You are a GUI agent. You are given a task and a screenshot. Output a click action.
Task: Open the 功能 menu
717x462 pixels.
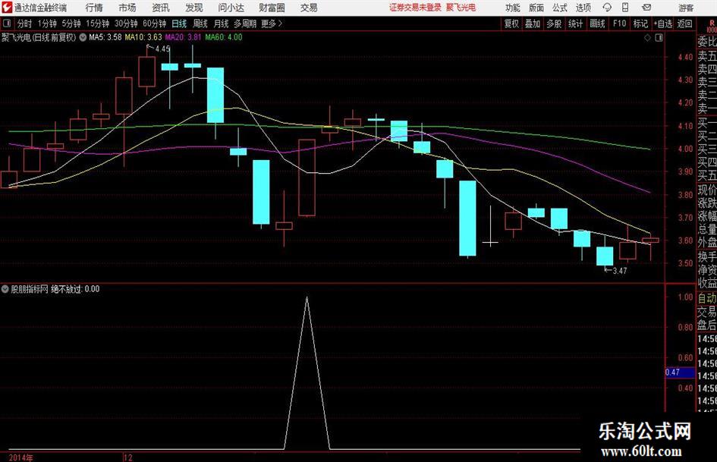coord(513,8)
